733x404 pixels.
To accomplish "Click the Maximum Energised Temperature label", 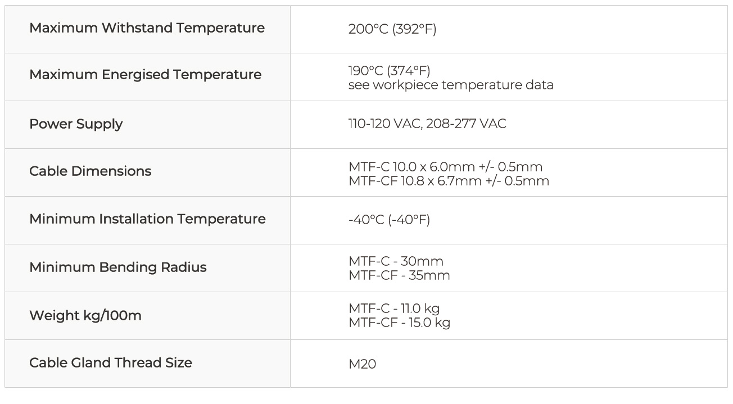I will pyautogui.click(x=145, y=75).
